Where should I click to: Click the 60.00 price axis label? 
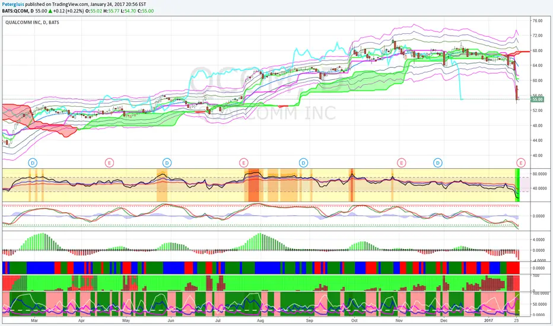538,81
